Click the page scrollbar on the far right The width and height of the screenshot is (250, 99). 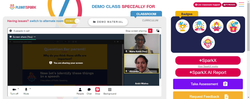[248, 27]
